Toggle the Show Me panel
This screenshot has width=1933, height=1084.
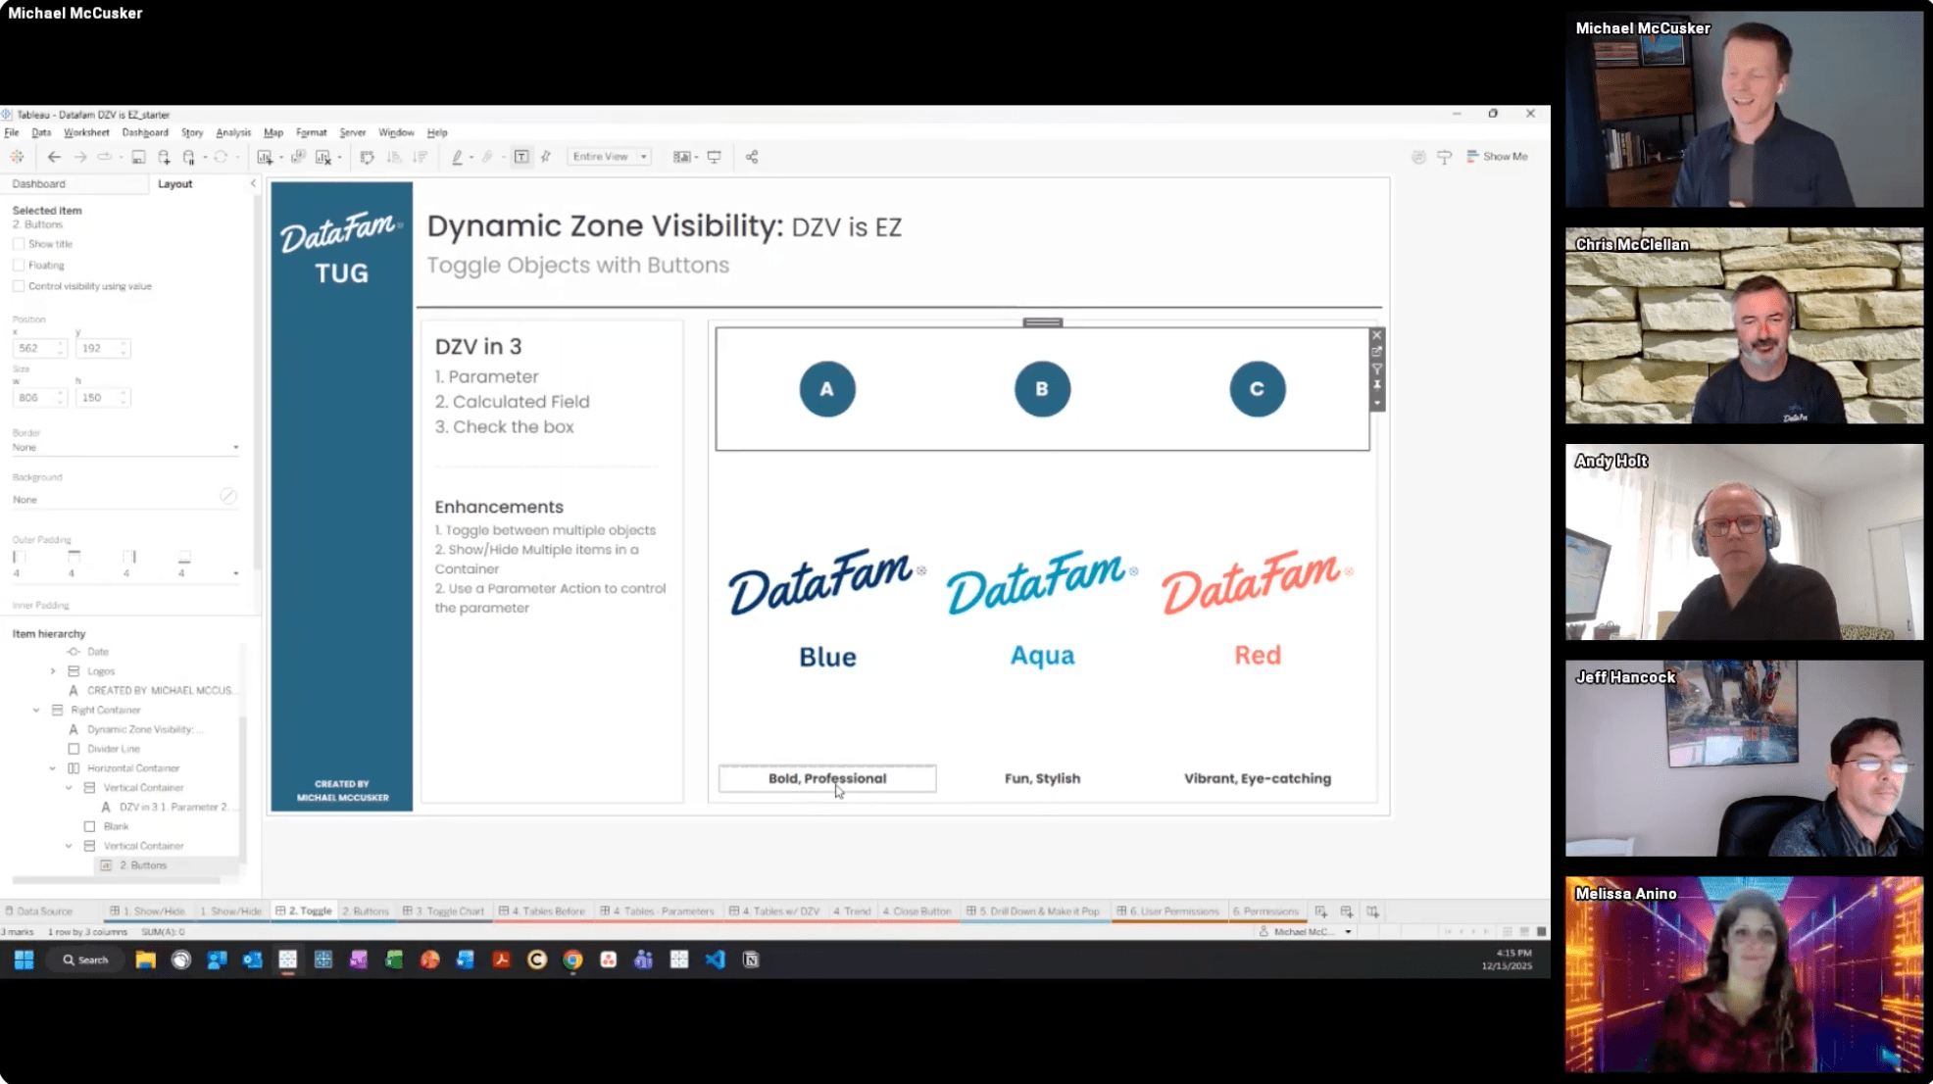click(x=1497, y=157)
